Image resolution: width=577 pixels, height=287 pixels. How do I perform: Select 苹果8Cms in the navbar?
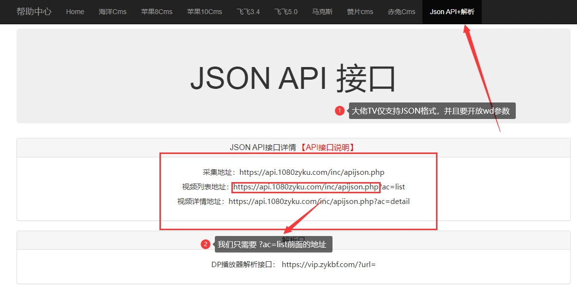tap(157, 12)
